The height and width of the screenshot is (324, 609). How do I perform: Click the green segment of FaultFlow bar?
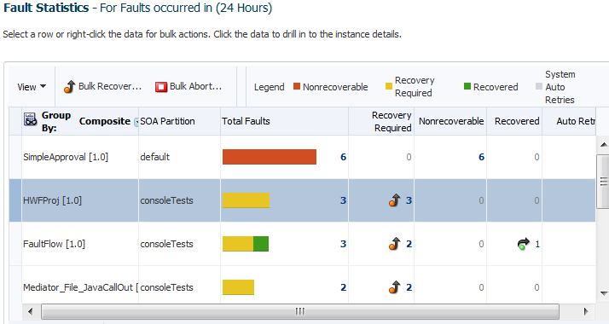pyautogui.click(x=261, y=244)
